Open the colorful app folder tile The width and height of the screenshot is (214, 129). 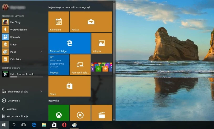pos(102,65)
